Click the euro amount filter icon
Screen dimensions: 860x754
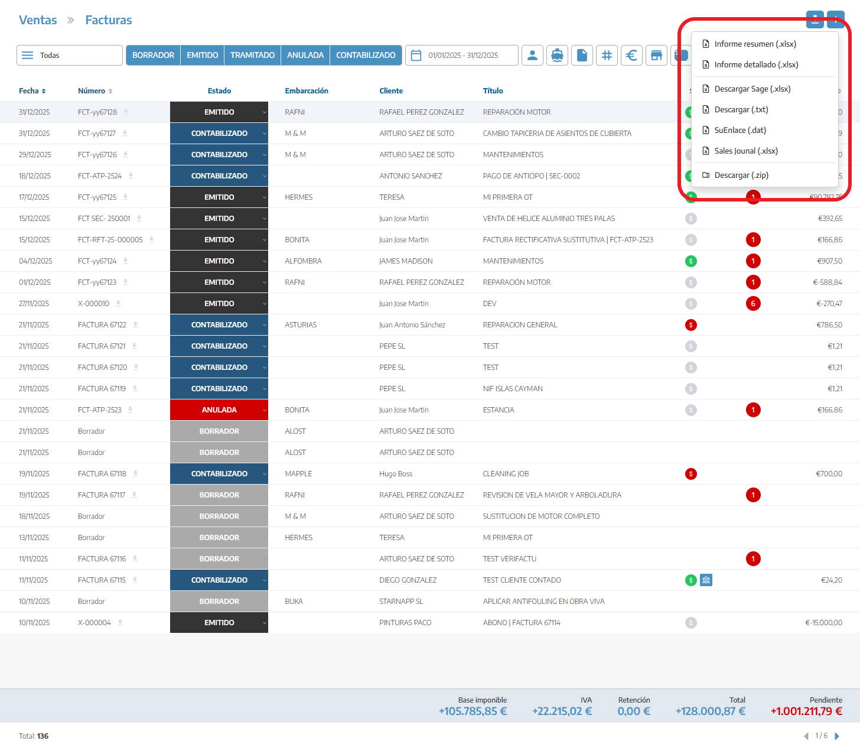[631, 56]
